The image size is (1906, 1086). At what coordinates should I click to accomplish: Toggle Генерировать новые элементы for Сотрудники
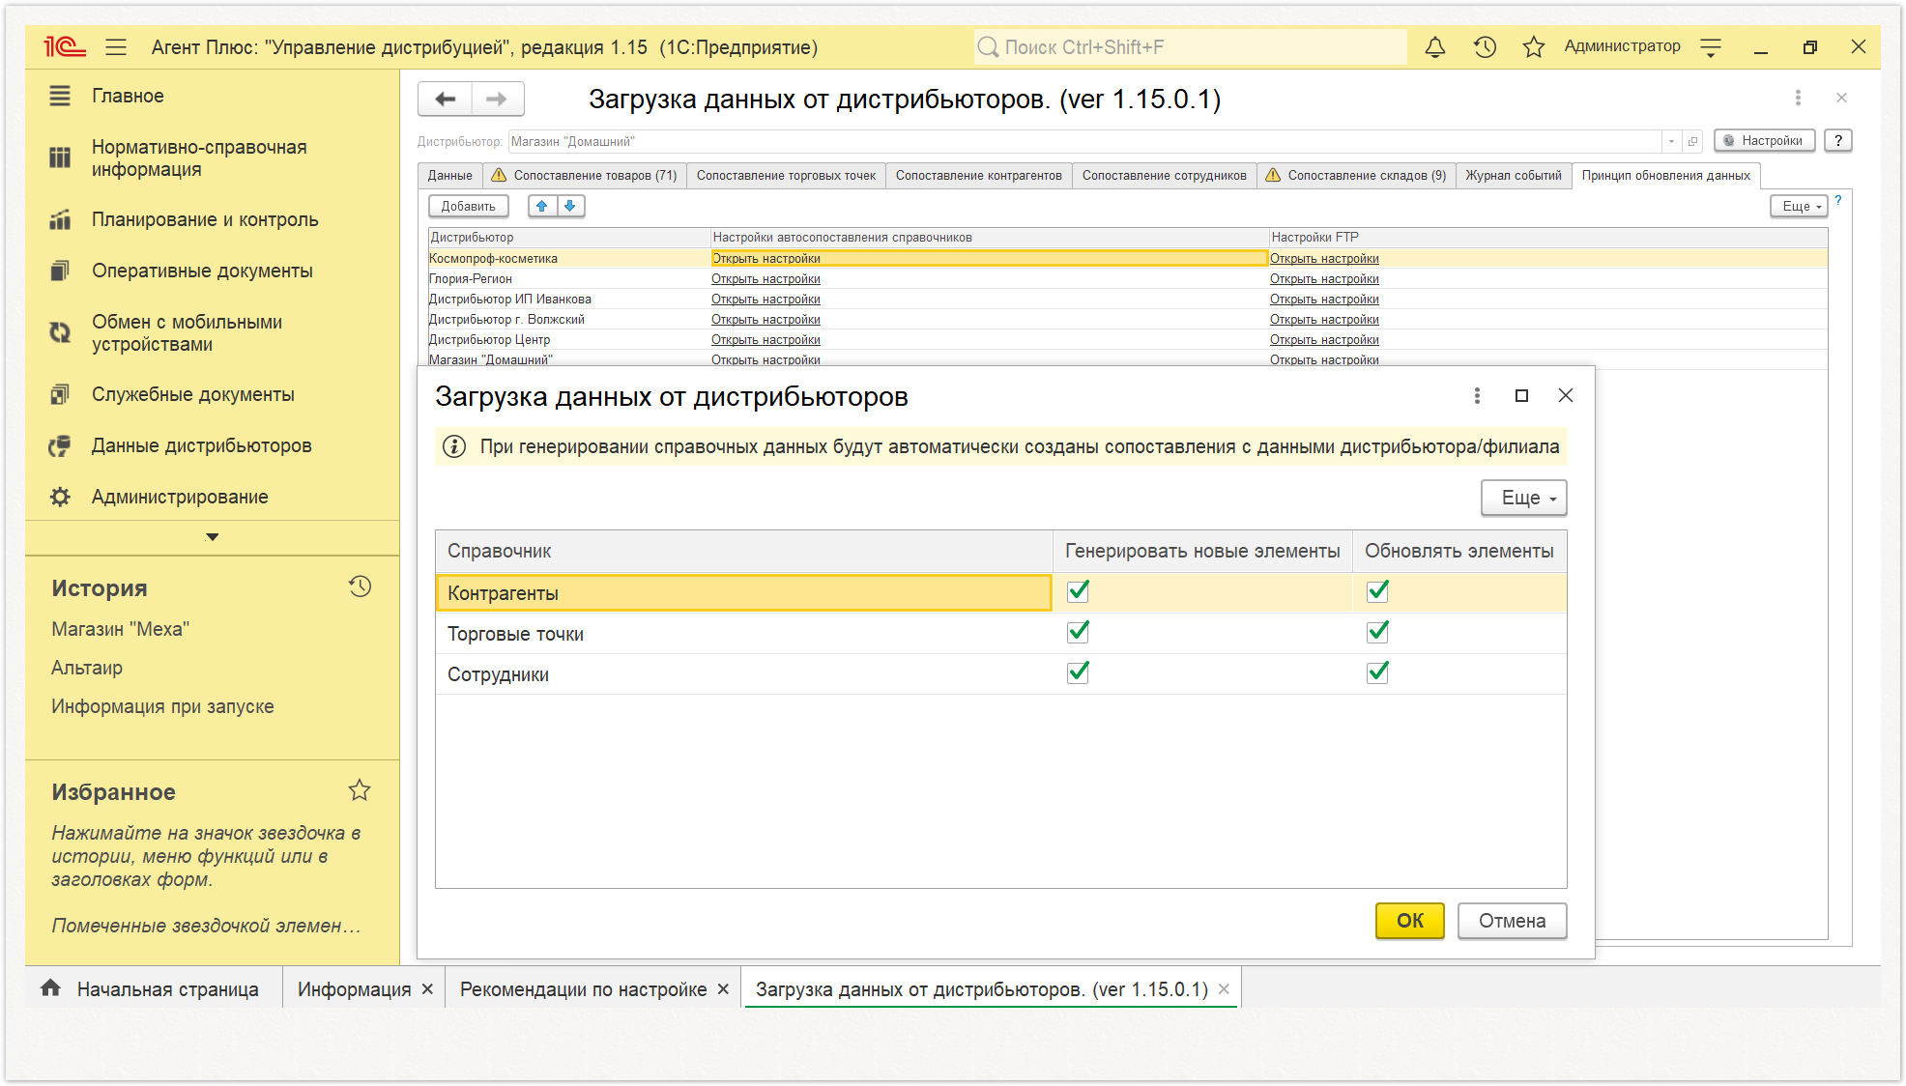[x=1078, y=672]
